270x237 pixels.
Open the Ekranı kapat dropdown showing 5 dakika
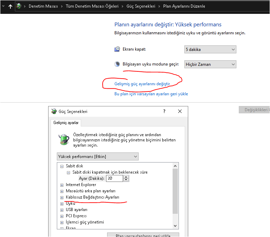(210, 50)
